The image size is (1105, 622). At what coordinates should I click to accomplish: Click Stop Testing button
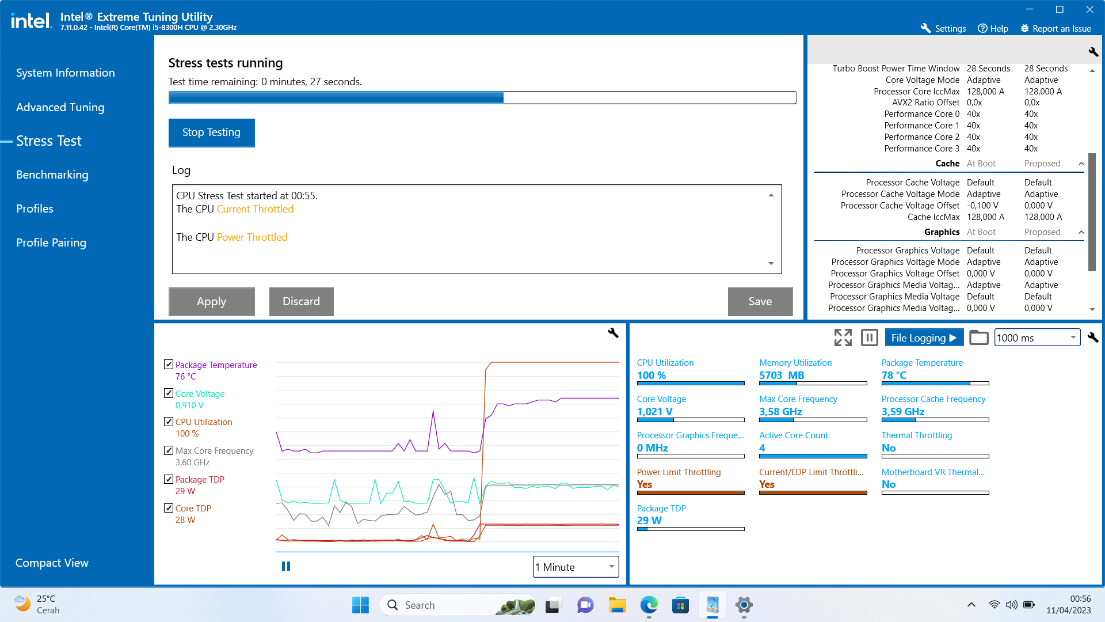(x=211, y=132)
